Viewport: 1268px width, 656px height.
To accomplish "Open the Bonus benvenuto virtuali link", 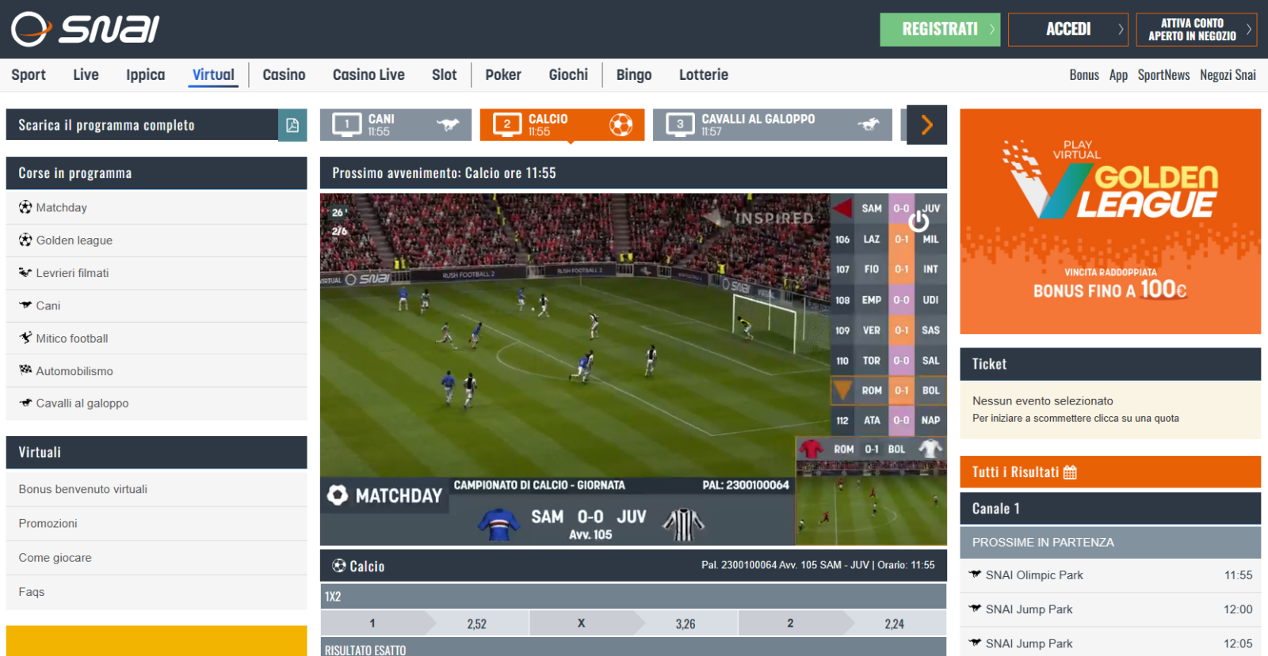I will click(83, 489).
